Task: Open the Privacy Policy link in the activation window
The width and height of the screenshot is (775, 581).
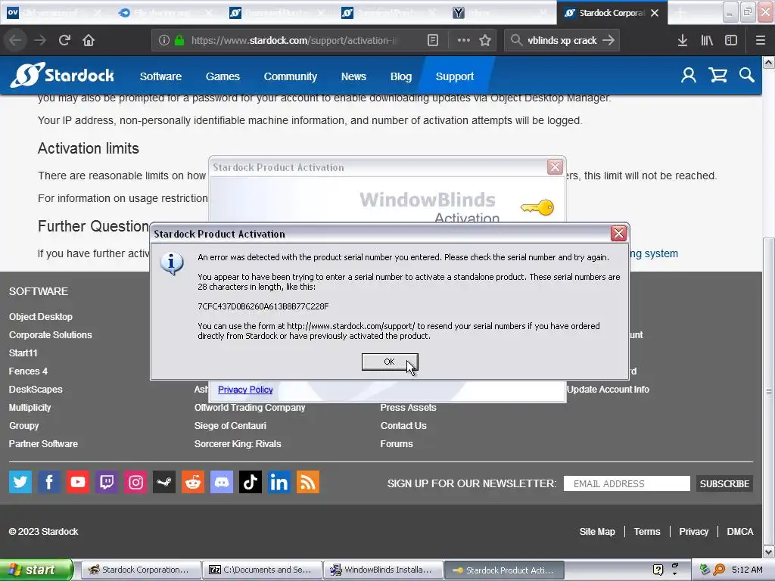Action: point(245,390)
